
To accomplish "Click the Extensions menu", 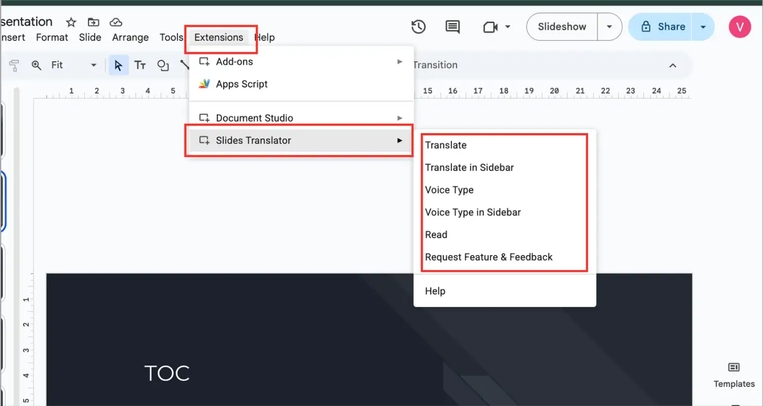I will tap(219, 37).
